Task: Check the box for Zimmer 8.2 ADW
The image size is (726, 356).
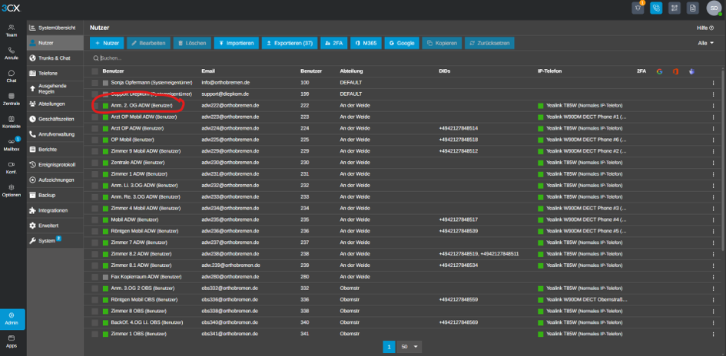Action: [x=95, y=254]
